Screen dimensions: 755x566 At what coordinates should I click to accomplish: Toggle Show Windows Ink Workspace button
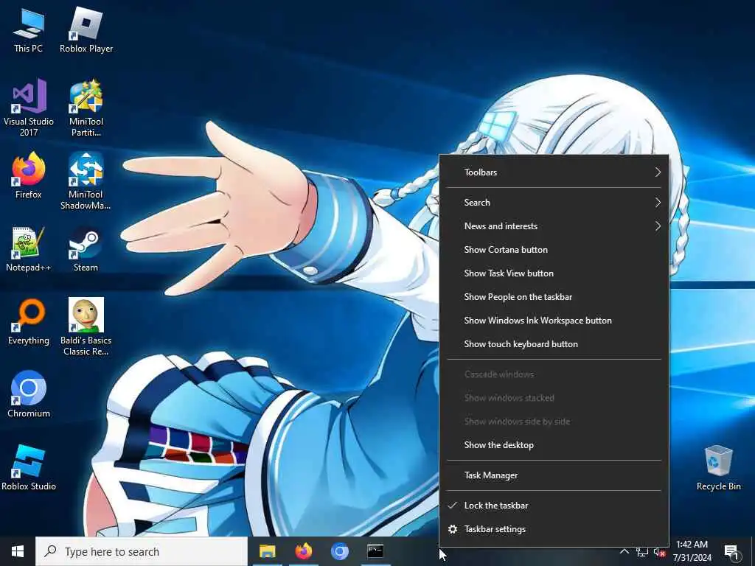[554, 321]
